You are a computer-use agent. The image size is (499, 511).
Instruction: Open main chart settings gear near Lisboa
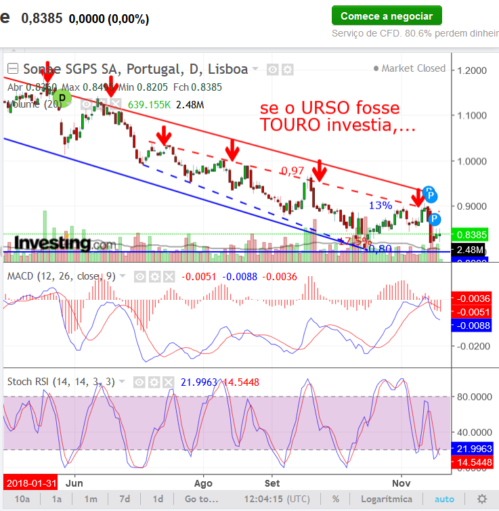click(x=287, y=70)
